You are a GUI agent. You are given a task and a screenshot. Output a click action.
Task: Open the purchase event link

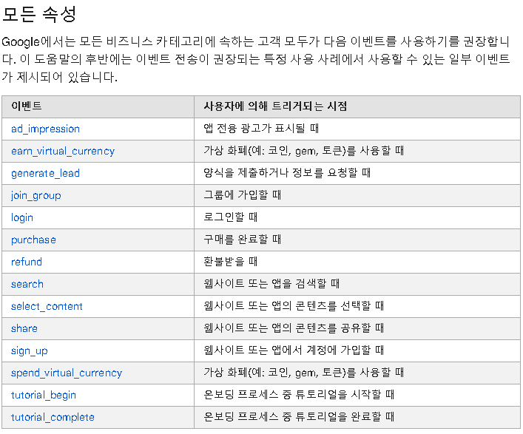33,240
